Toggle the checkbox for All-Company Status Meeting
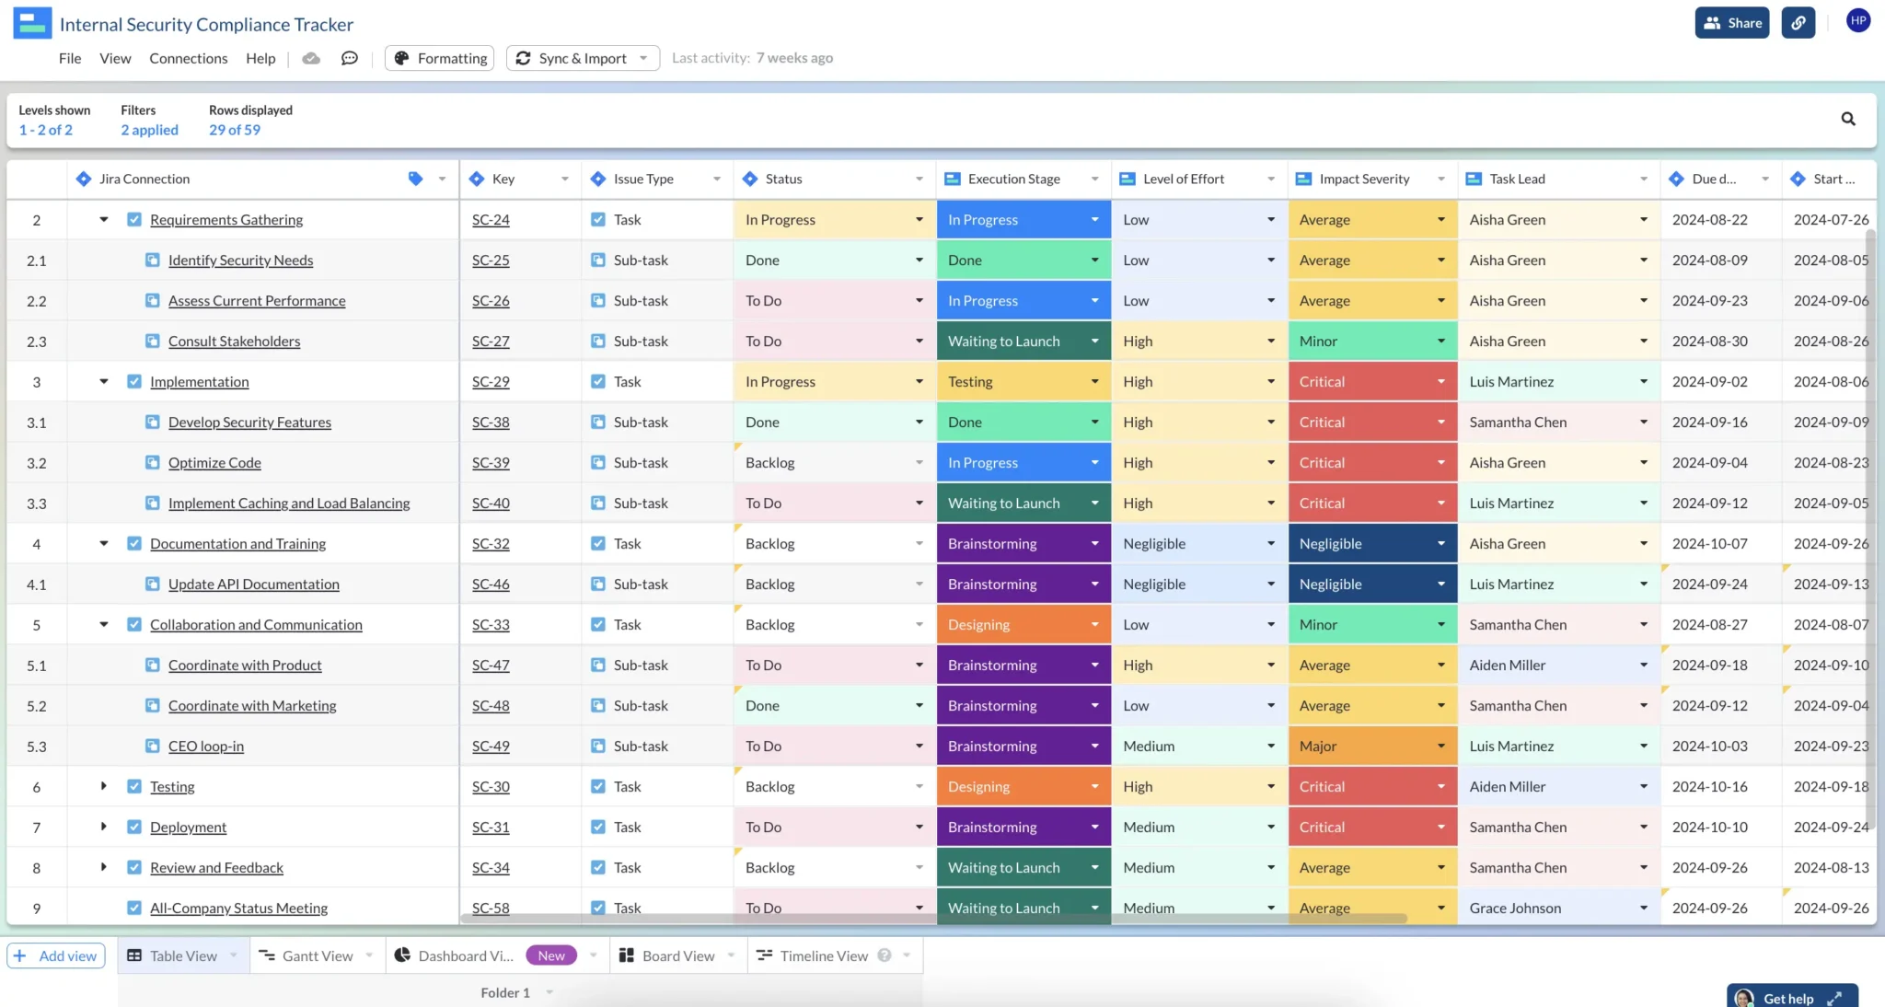 (133, 908)
